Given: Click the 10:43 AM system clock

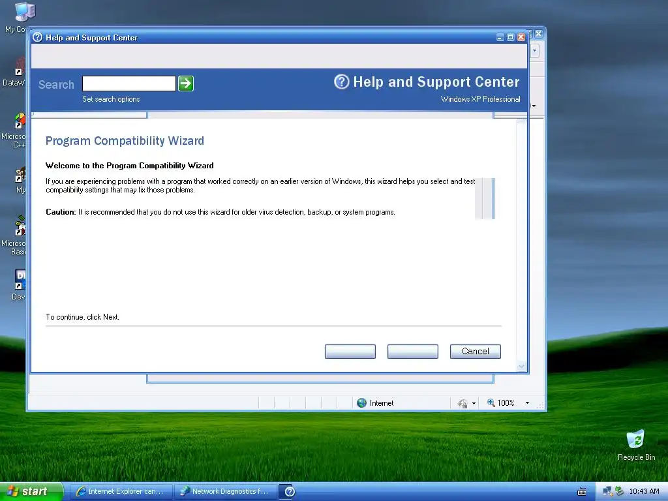Looking at the screenshot, I should click(644, 492).
